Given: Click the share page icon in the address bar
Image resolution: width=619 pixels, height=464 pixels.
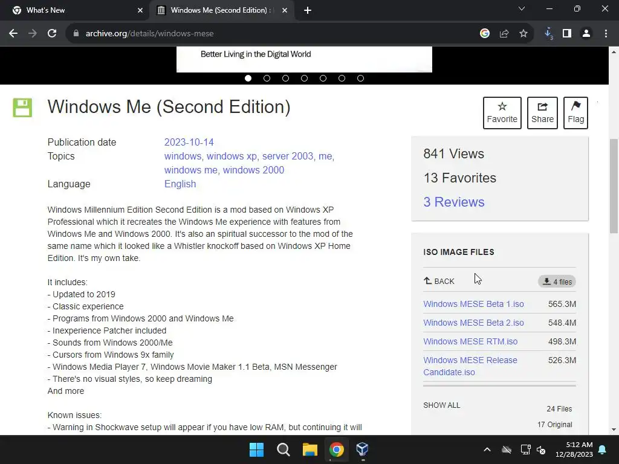Looking at the screenshot, I should pyautogui.click(x=504, y=34).
